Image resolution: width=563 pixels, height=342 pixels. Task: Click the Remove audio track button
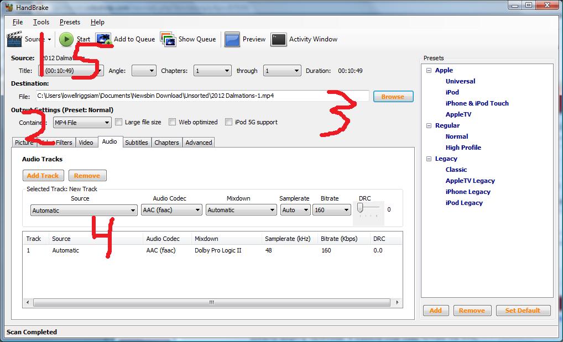87,176
